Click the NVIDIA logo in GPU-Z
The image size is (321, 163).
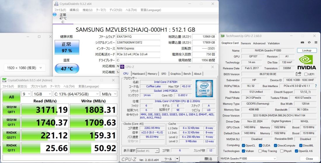pos(306,62)
